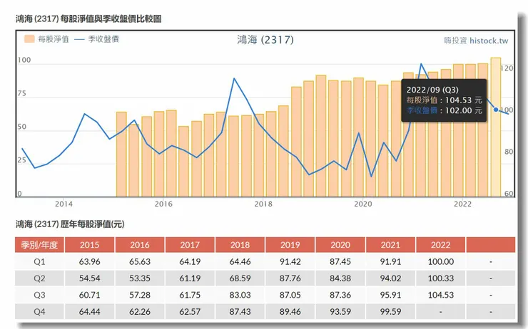Select the cell value 53.35

click(x=140, y=278)
